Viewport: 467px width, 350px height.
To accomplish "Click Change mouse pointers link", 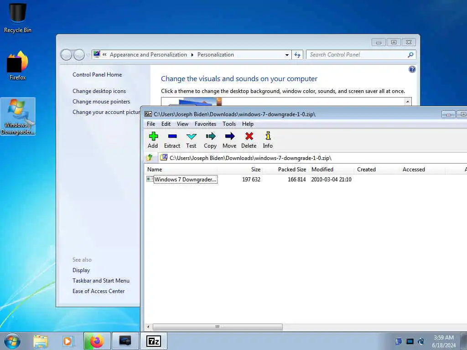I will (x=101, y=102).
